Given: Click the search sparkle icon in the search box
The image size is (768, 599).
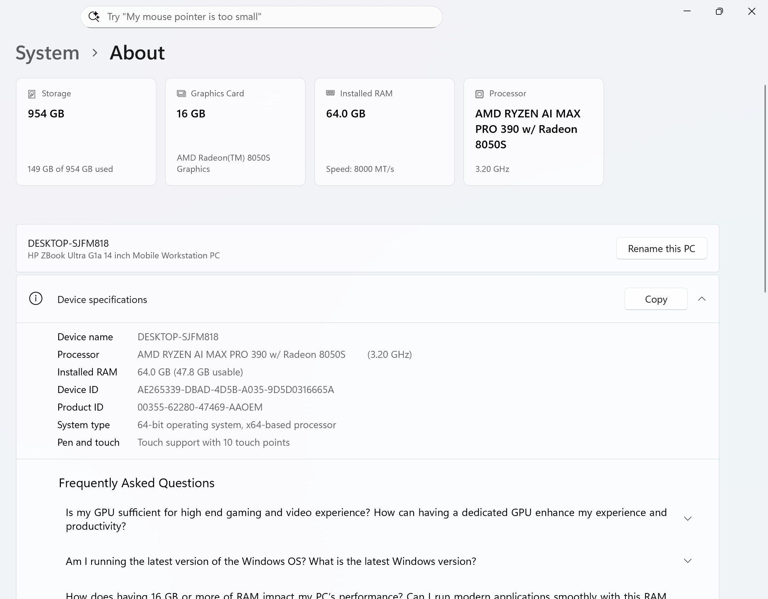Looking at the screenshot, I should 94,17.
